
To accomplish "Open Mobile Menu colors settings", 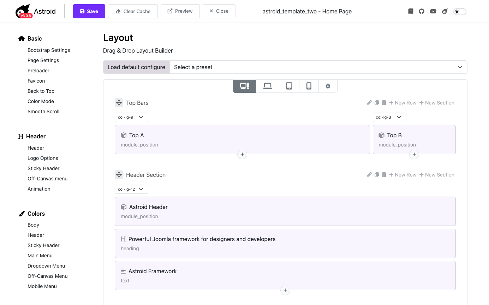I will (x=42, y=286).
